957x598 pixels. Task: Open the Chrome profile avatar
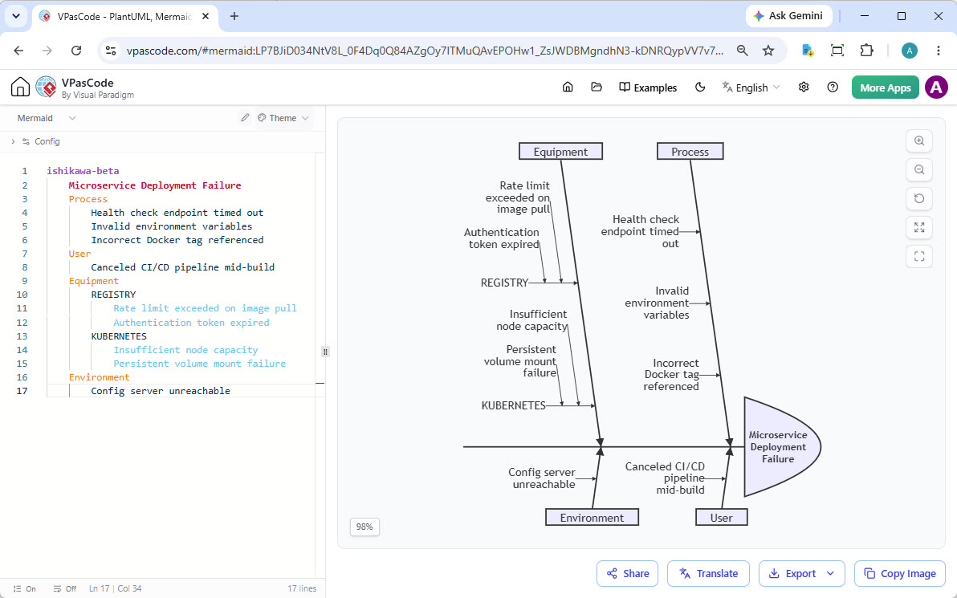[x=910, y=51]
